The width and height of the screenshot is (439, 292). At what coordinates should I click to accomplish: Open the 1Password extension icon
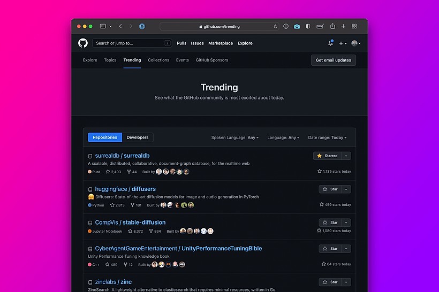coord(142,26)
